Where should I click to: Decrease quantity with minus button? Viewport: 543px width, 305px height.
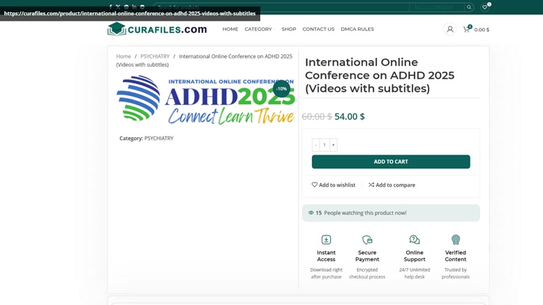coord(315,145)
